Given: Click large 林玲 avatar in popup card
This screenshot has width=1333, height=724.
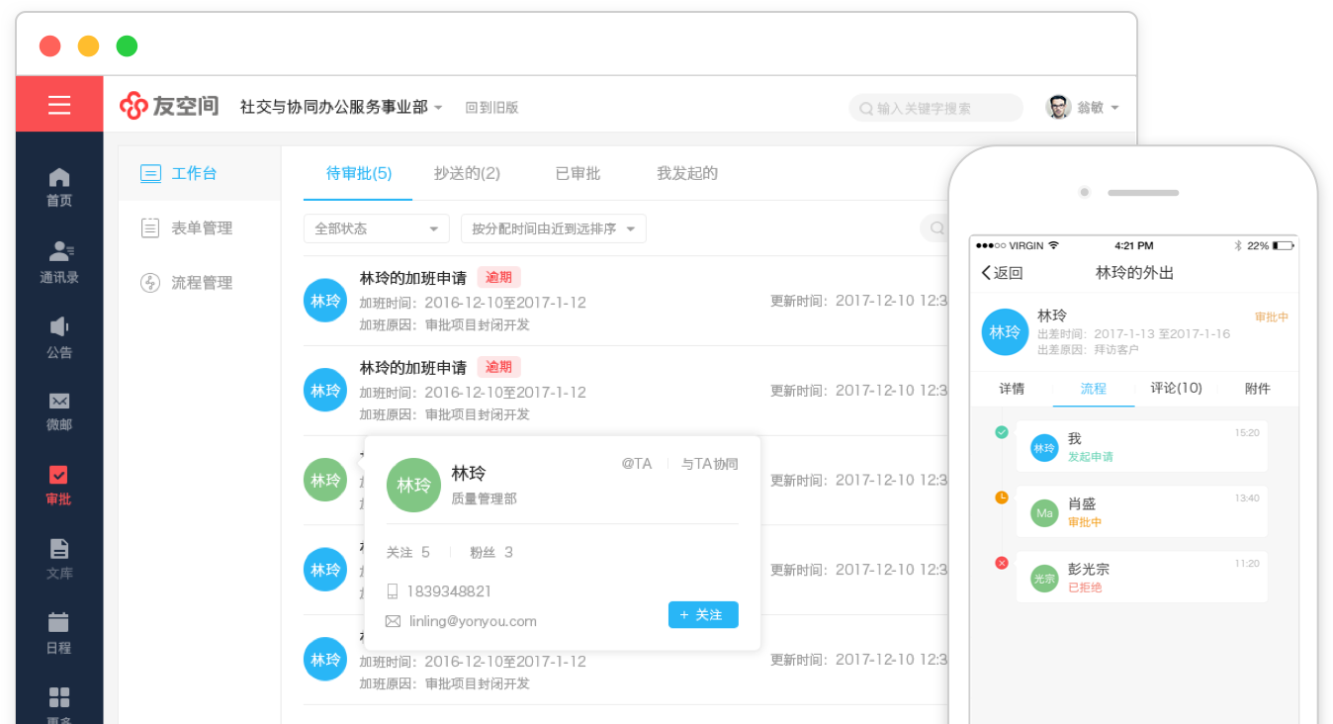Looking at the screenshot, I should [413, 485].
